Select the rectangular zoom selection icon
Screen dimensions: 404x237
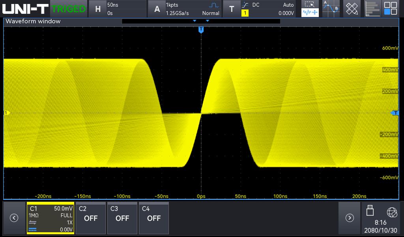tap(310, 4)
